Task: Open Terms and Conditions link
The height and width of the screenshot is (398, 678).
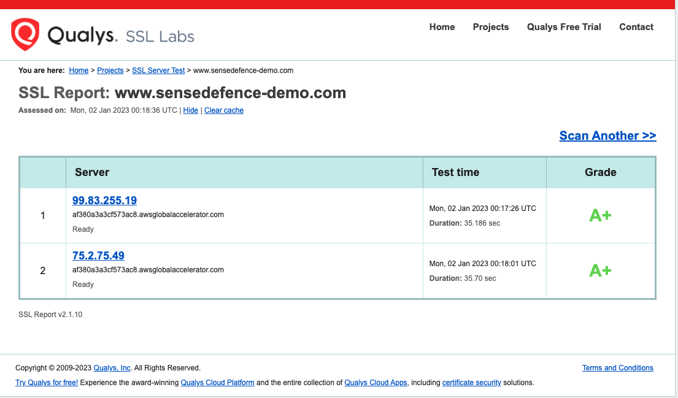Action: pyautogui.click(x=617, y=368)
